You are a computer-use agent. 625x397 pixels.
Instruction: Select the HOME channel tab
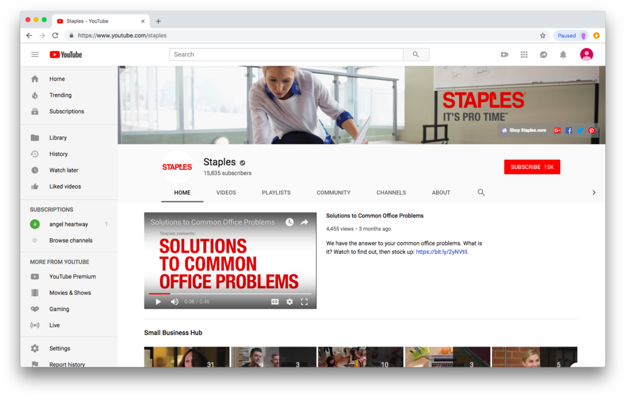182,192
